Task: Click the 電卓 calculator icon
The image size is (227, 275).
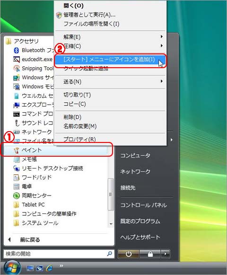Action: click(16, 186)
